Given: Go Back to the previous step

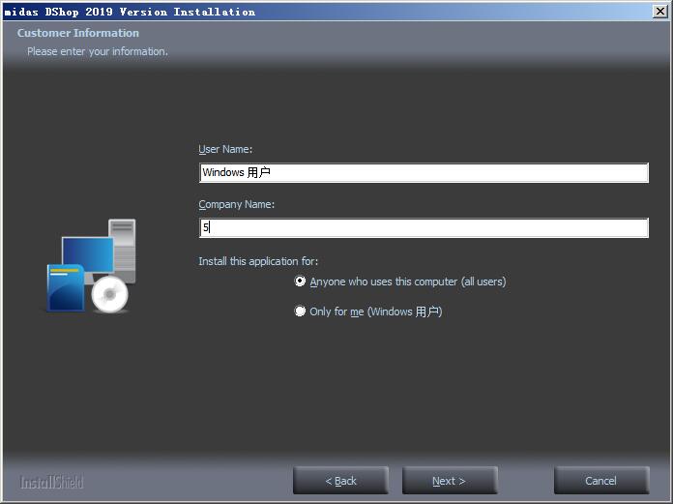Looking at the screenshot, I should click(340, 481).
